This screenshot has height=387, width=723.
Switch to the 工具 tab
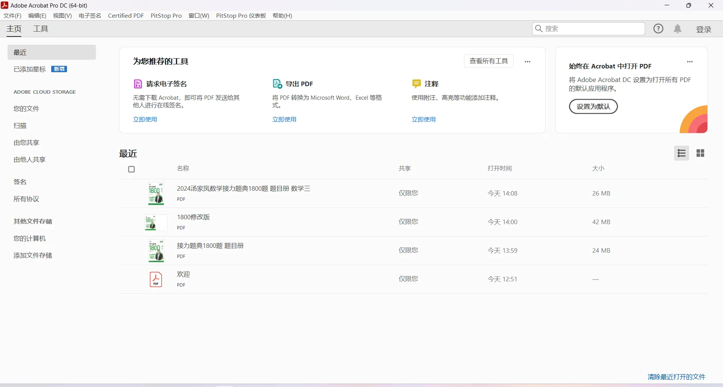coord(41,29)
